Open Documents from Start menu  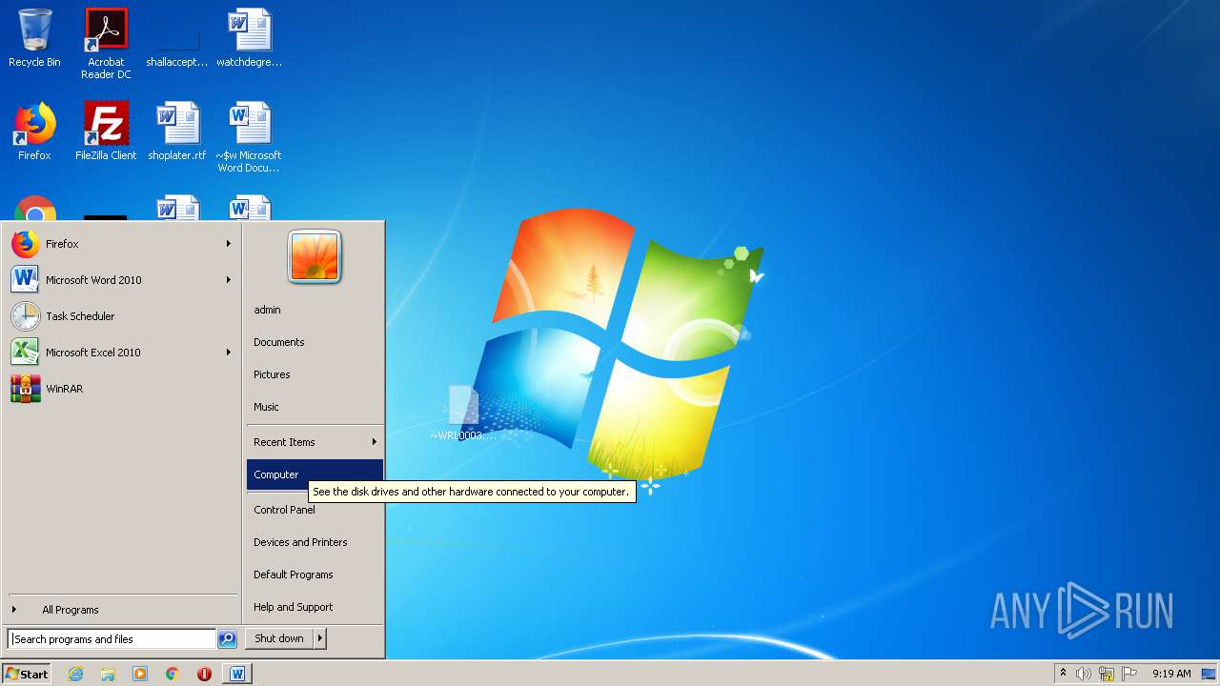coord(315,342)
